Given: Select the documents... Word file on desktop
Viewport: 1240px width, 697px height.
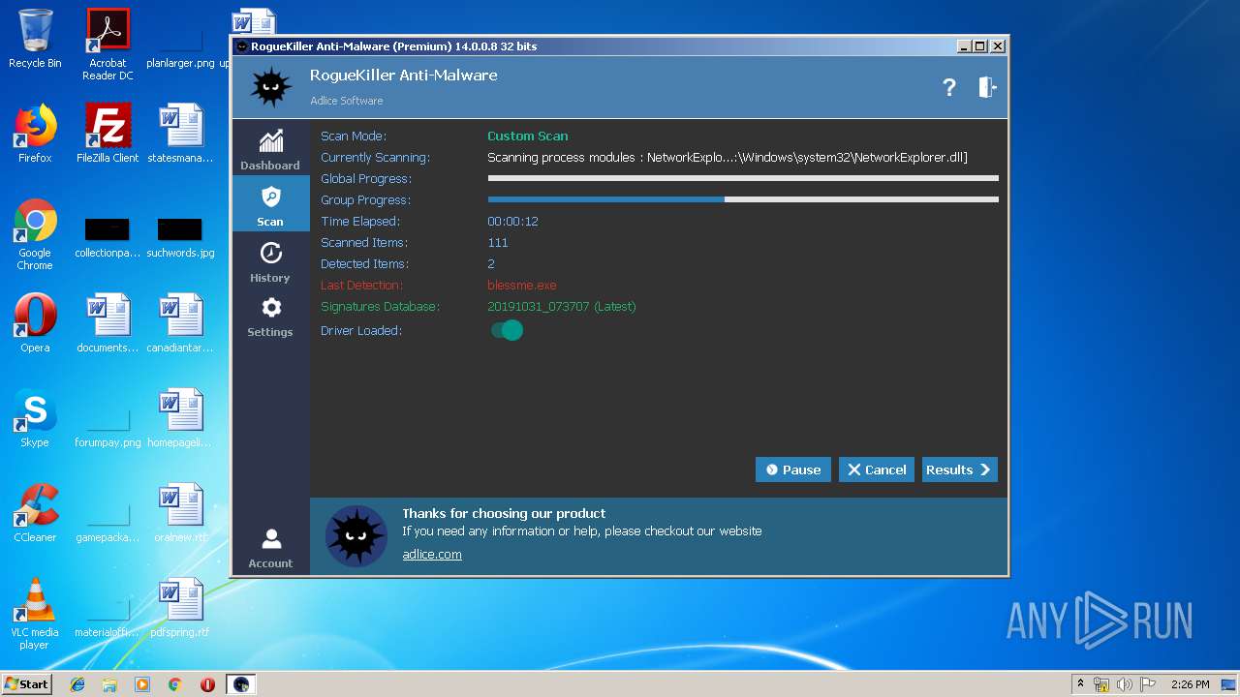Looking at the screenshot, I should tap(108, 323).
